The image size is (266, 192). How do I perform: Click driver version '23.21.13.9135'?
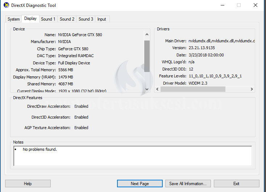[202, 48]
